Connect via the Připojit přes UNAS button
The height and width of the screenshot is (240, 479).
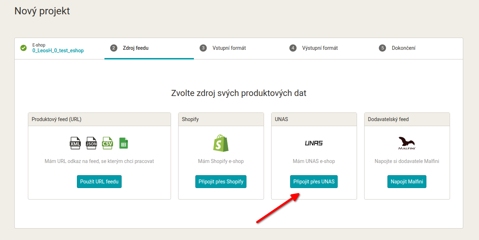pos(314,182)
